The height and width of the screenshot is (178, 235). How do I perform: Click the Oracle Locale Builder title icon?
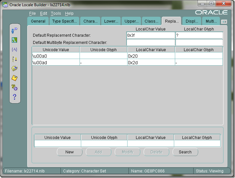point(5,5)
